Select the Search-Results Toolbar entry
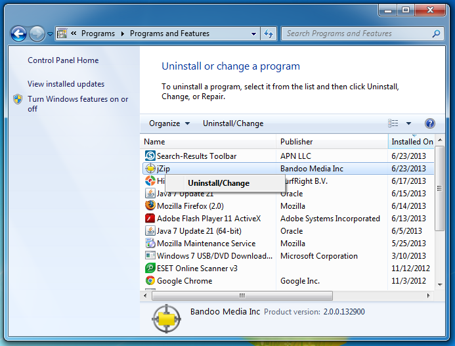455x346 pixels. (196, 156)
